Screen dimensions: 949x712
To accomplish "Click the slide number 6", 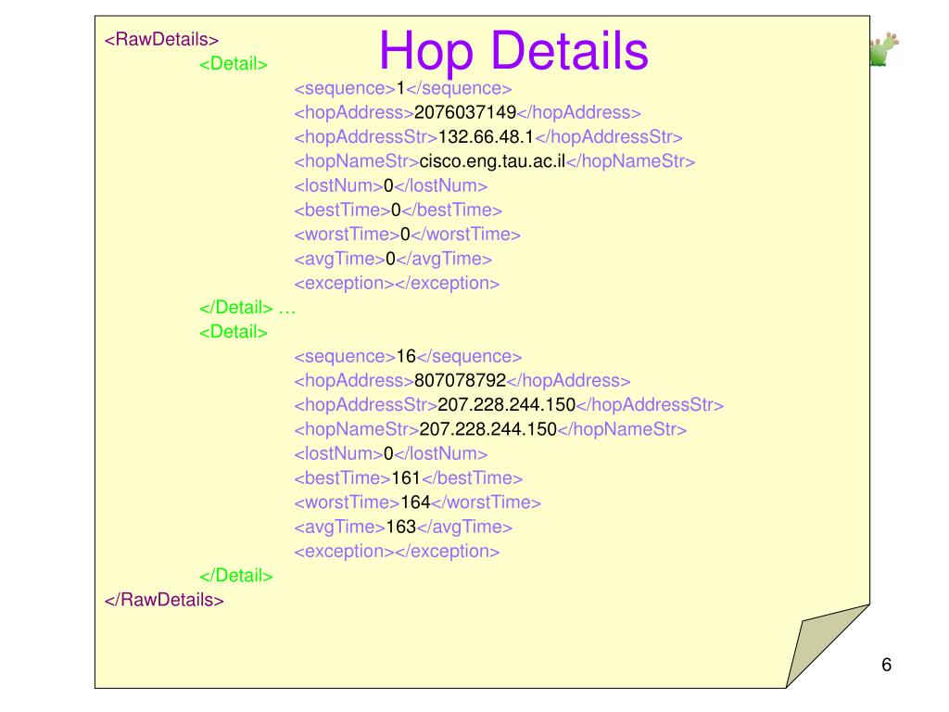I will tap(887, 665).
